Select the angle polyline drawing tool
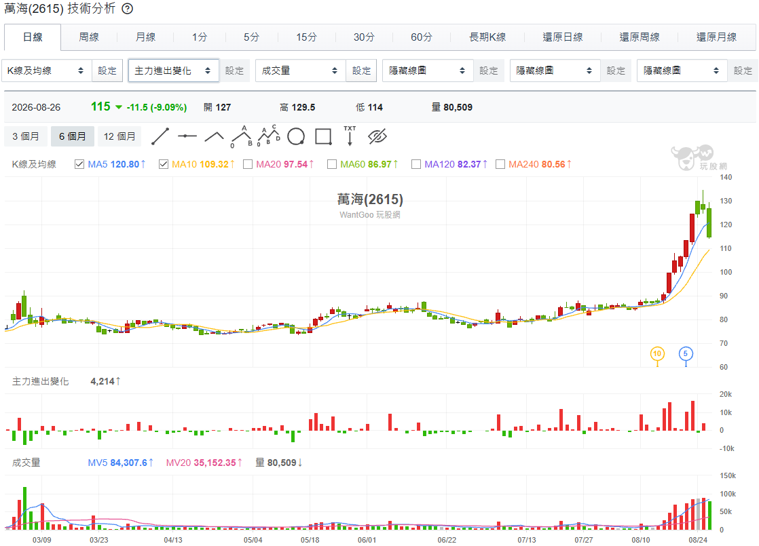The height and width of the screenshot is (546, 759). pos(214,137)
